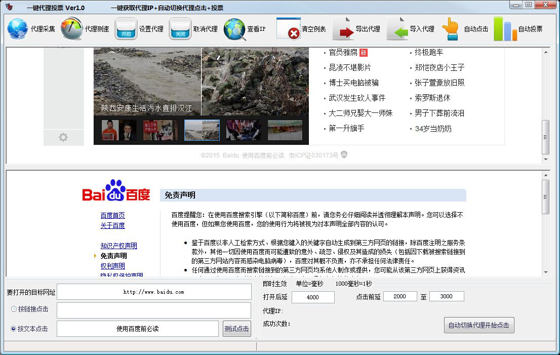
Task: Click 武汉发生砍人事件 news link
Action: click(357, 98)
